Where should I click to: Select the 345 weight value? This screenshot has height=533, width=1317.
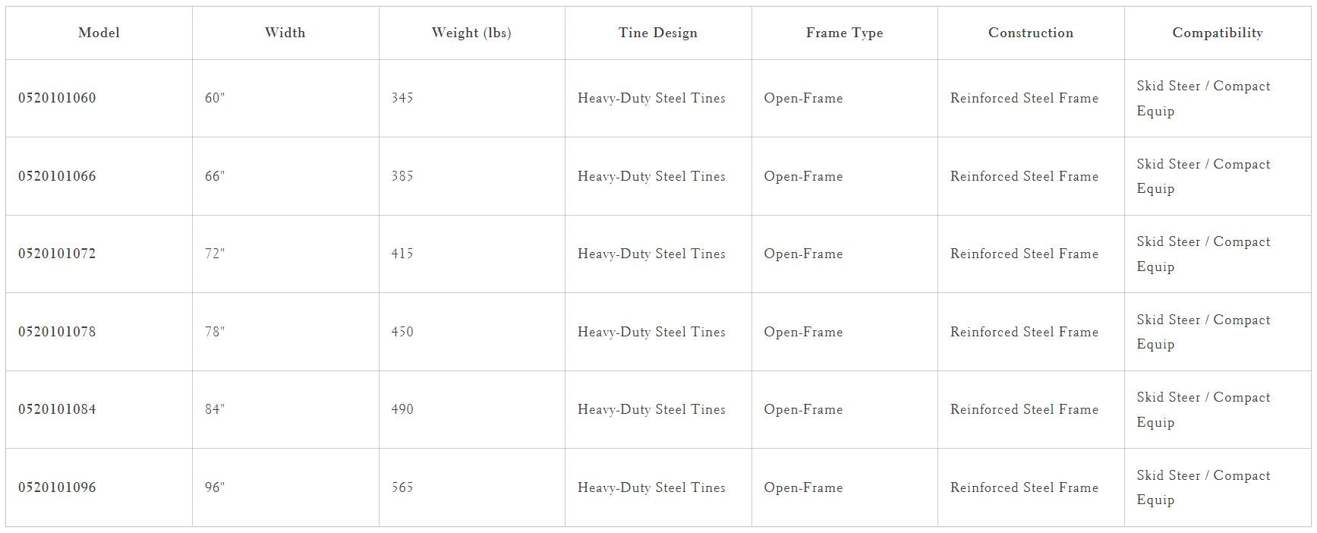pyautogui.click(x=402, y=98)
